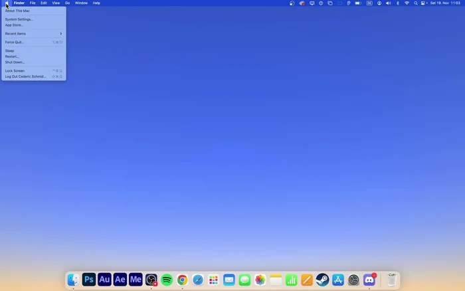Click the date and time clock

tap(445, 3)
